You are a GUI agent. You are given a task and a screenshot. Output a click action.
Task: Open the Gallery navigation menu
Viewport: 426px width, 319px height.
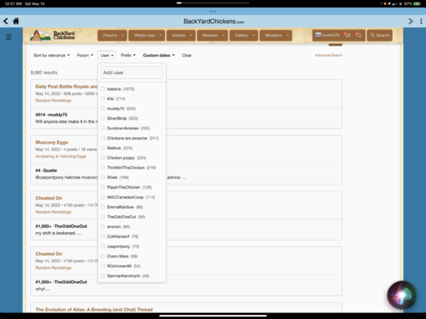pyautogui.click(x=243, y=35)
